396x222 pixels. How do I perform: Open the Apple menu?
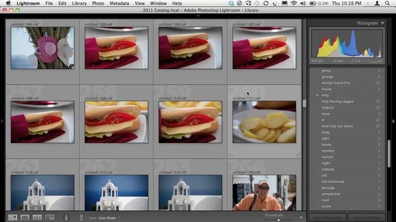(8, 3)
